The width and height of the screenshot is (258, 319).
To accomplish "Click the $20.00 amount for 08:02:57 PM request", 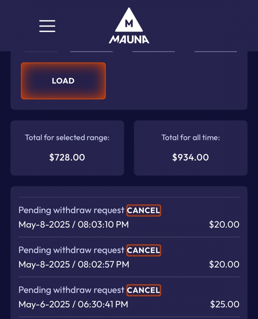I will (224, 264).
